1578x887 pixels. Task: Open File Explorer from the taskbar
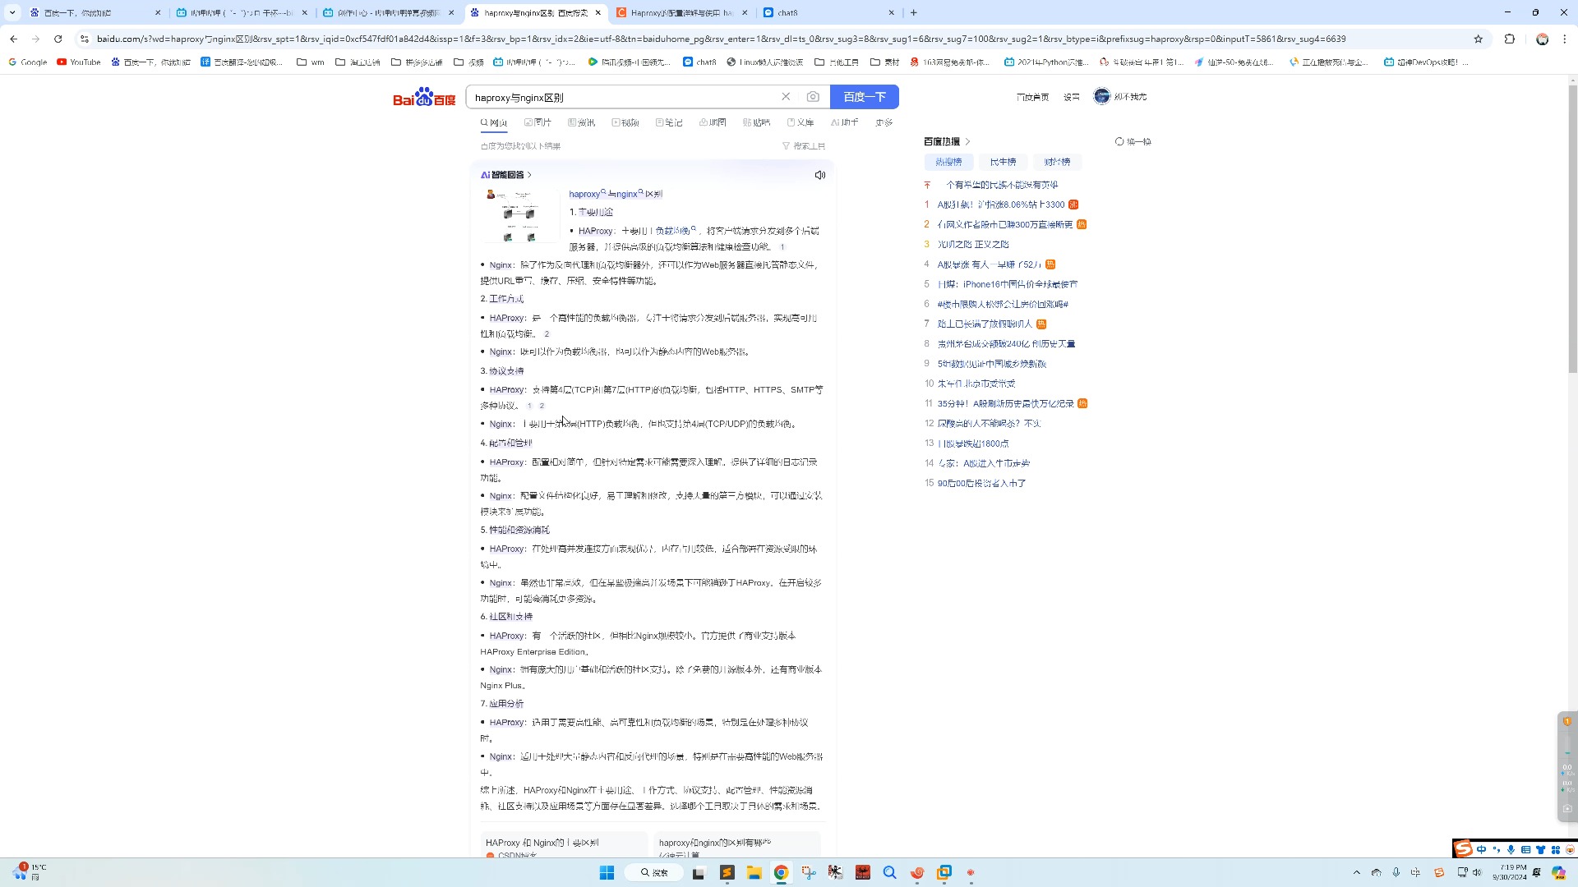point(754,872)
